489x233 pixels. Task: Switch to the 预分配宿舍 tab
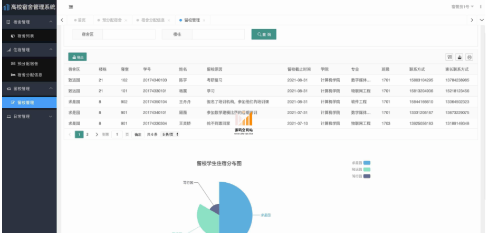112,20
